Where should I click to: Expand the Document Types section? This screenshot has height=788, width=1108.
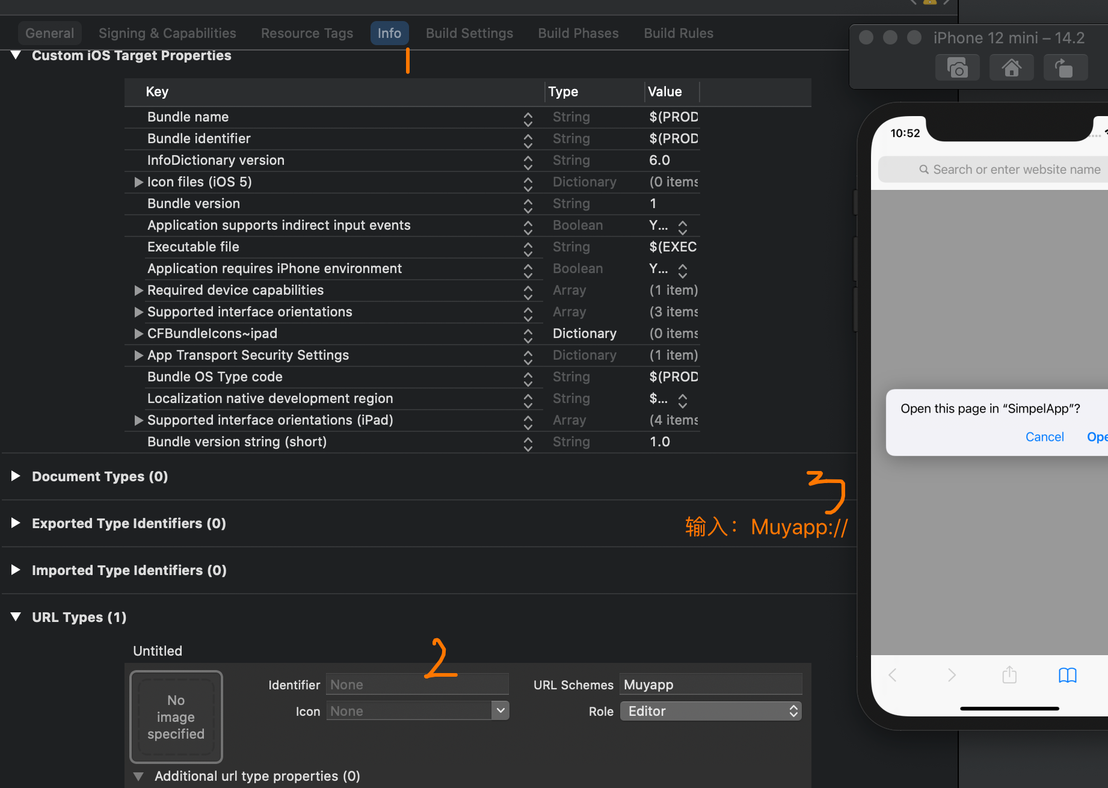click(x=16, y=476)
